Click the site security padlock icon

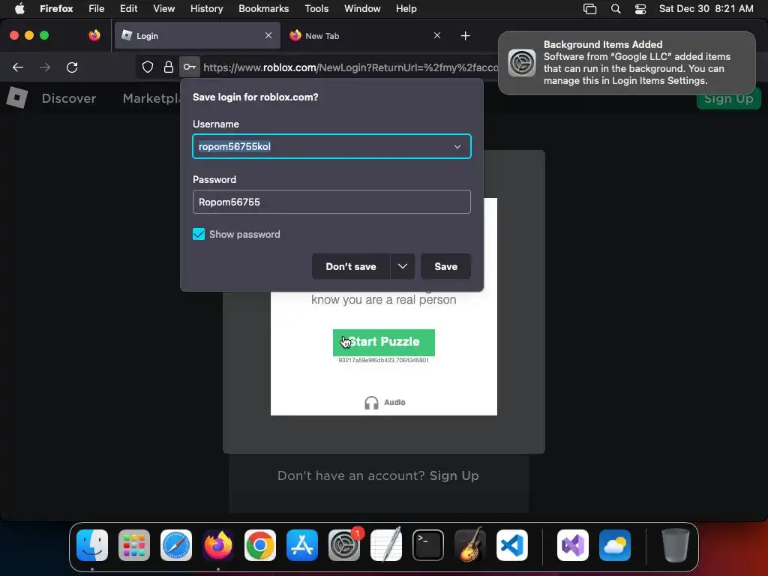169,67
